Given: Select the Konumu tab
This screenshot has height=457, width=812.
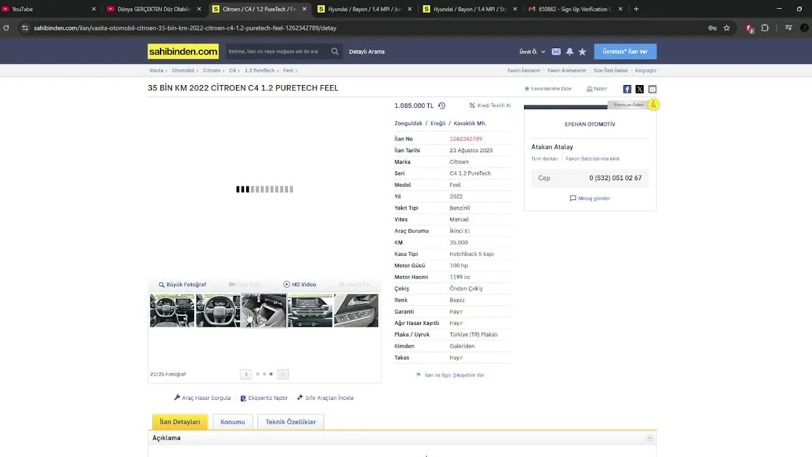Looking at the screenshot, I should (x=233, y=422).
